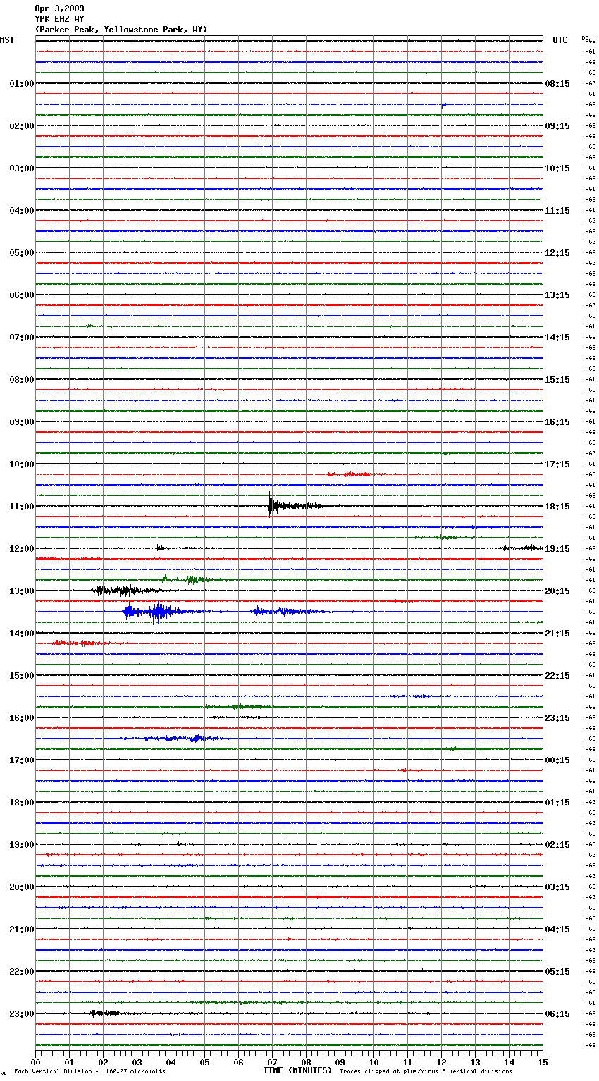The image size is (599, 1081).
Task: Select the station code "YPK EHZ WY"
Action: 59,19
